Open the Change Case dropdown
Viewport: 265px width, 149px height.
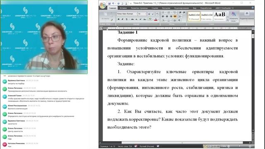[x=145, y=19]
